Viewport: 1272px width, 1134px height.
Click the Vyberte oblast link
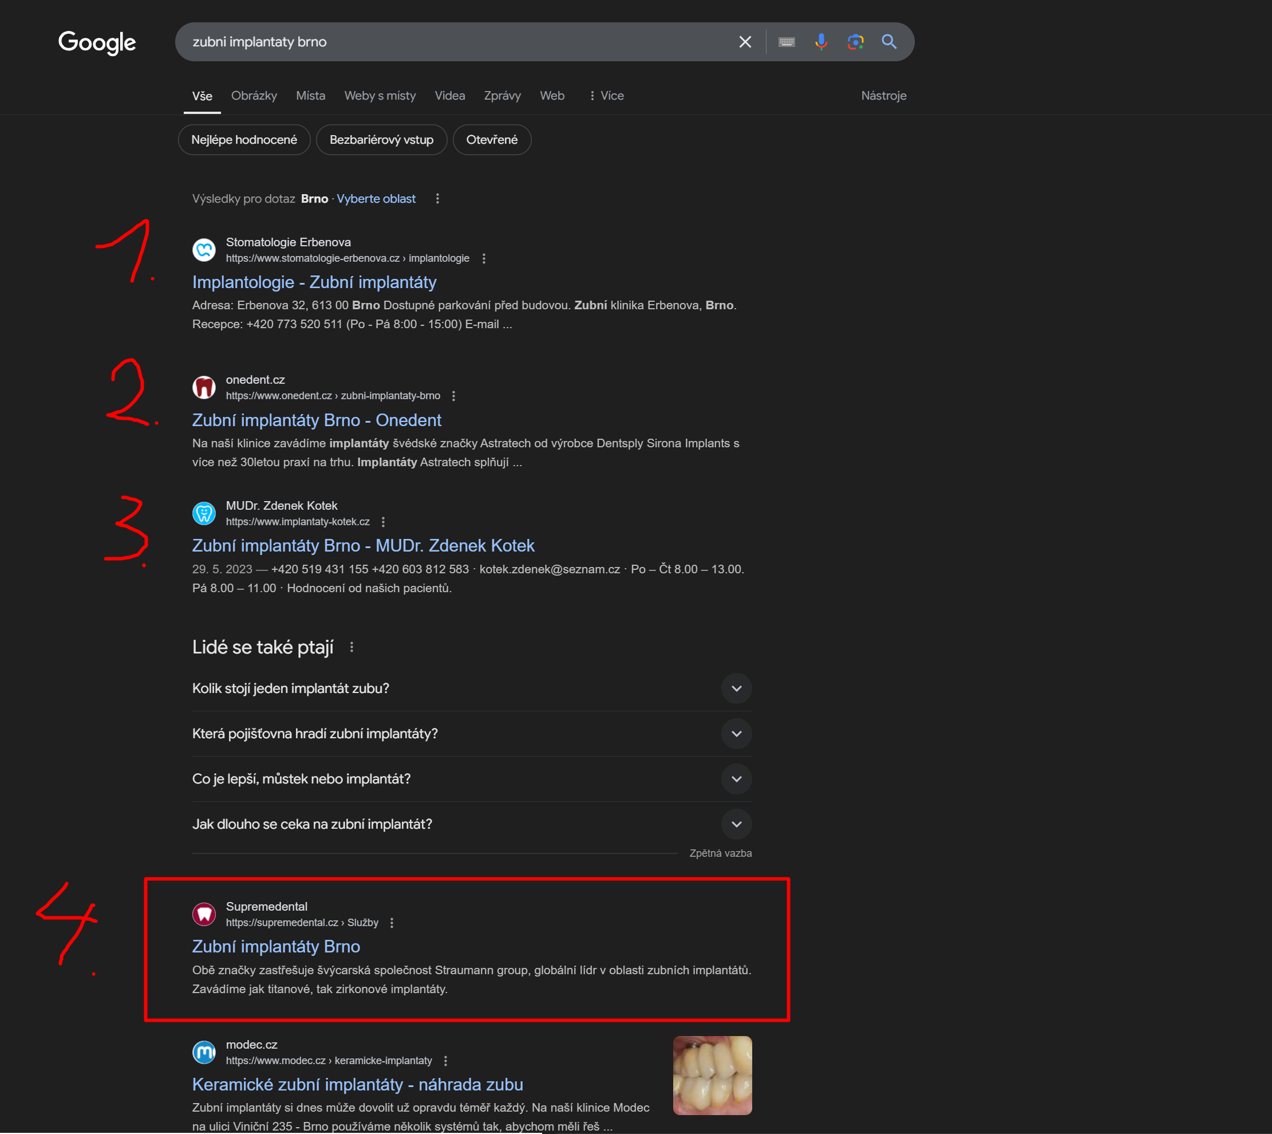[x=376, y=199]
